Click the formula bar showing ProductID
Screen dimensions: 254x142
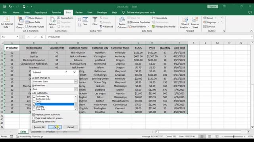click(149, 37)
